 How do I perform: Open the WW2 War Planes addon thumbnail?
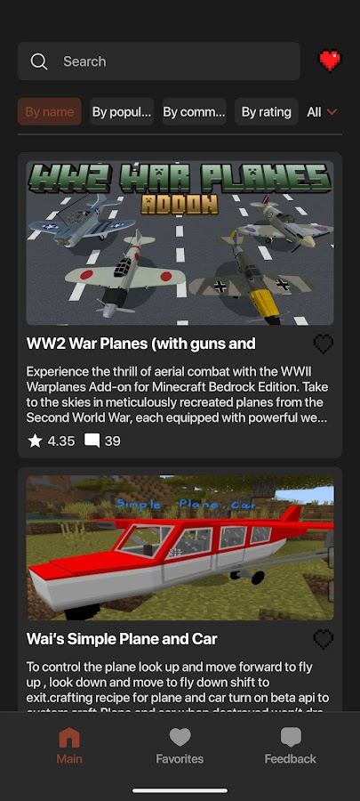(x=180, y=243)
